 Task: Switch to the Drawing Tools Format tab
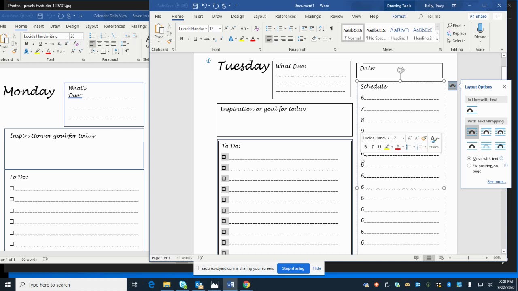point(399,16)
